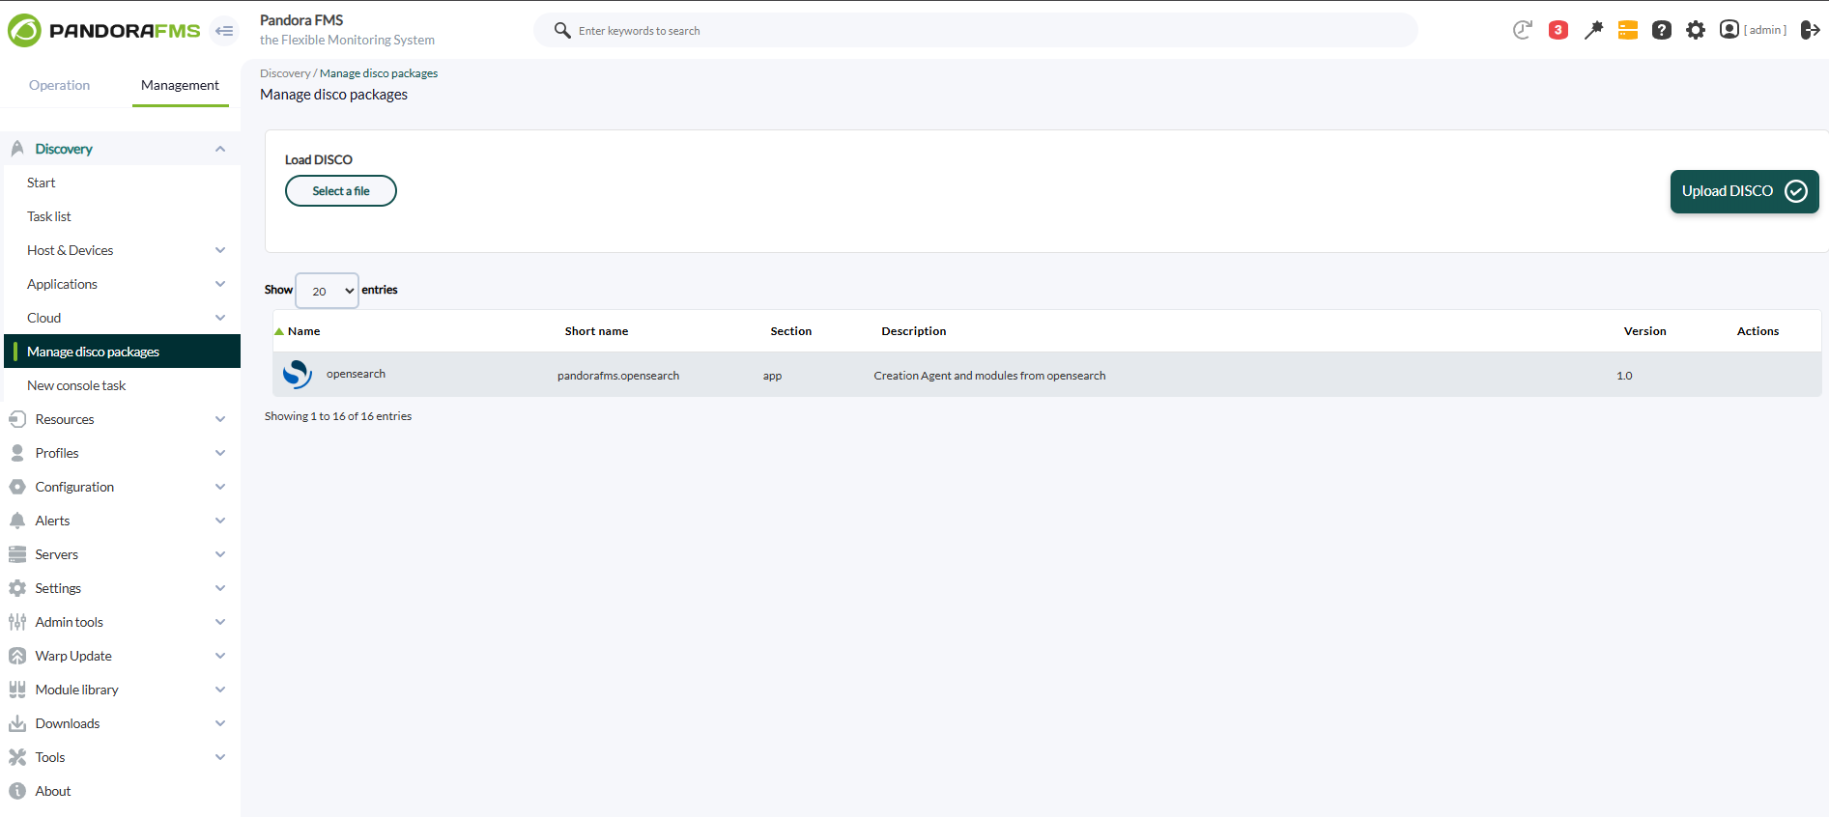Sort by Description column header
Image resolution: width=1829 pixels, height=817 pixels.
[x=913, y=331]
